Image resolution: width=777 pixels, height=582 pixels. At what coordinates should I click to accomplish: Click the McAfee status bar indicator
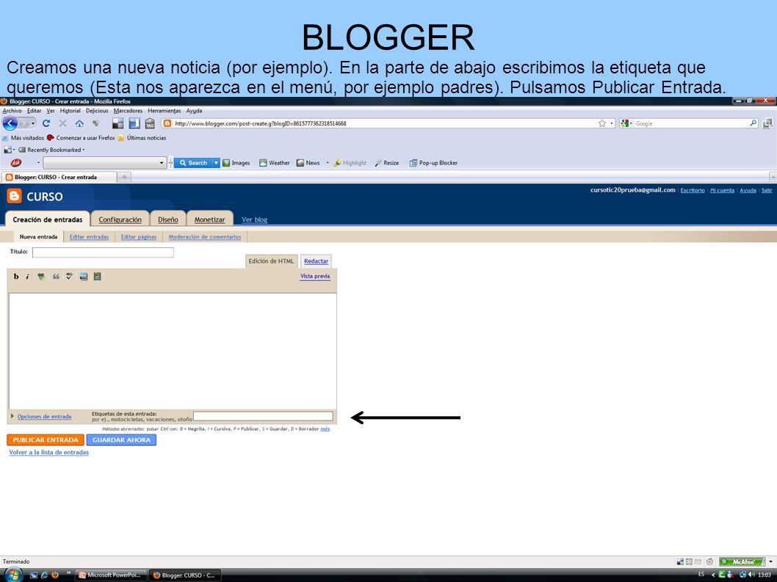742,561
